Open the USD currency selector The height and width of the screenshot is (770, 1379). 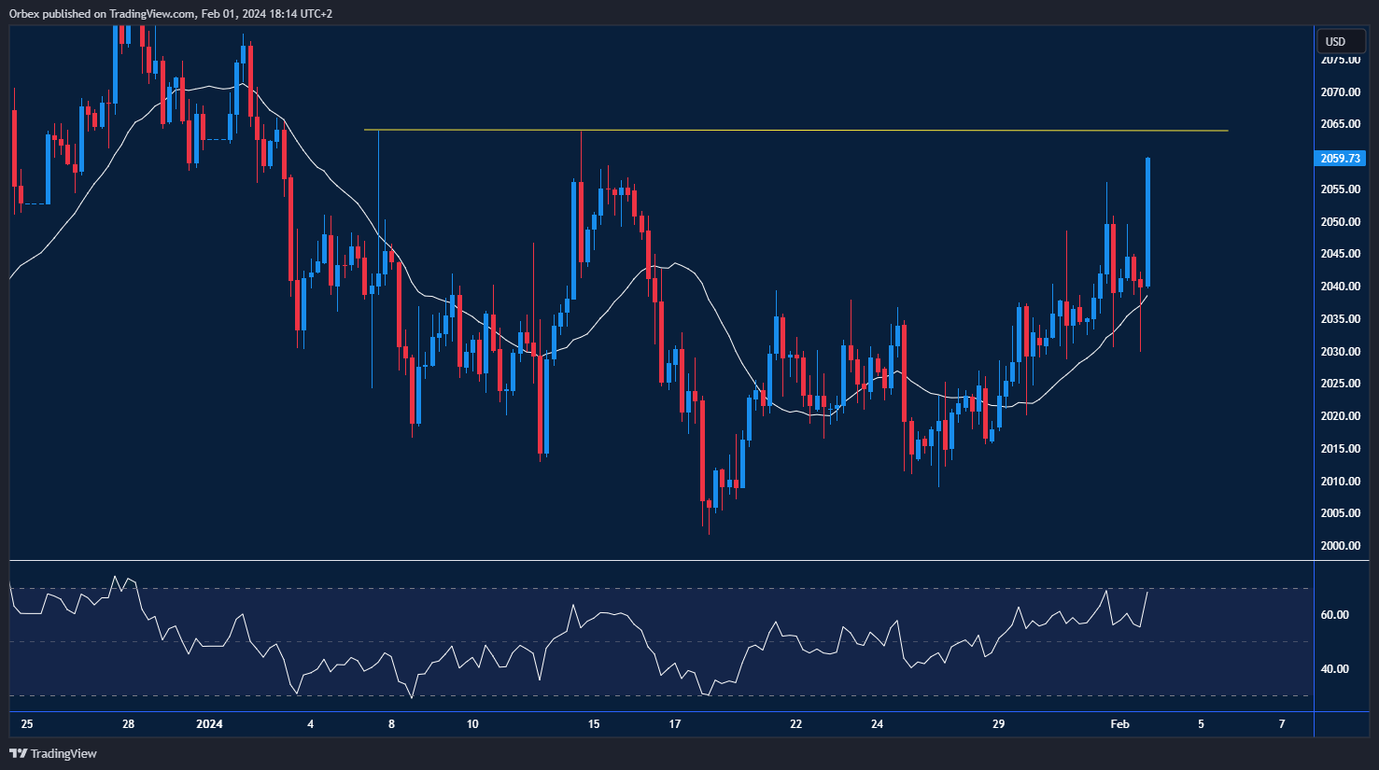pyautogui.click(x=1336, y=41)
